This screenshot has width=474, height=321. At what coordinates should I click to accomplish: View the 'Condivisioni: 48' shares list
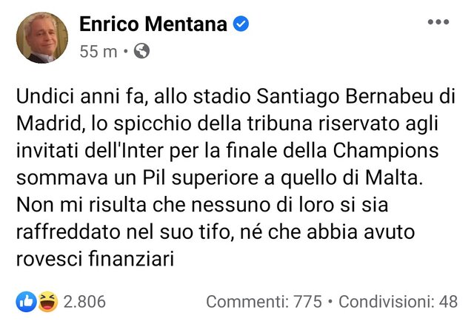pyautogui.click(x=397, y=302)
